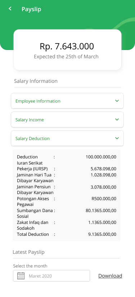Click the Latest Payslip heading
Image resolution: width=135 pixels, height=297 pixels.
[x=28, y=252]
